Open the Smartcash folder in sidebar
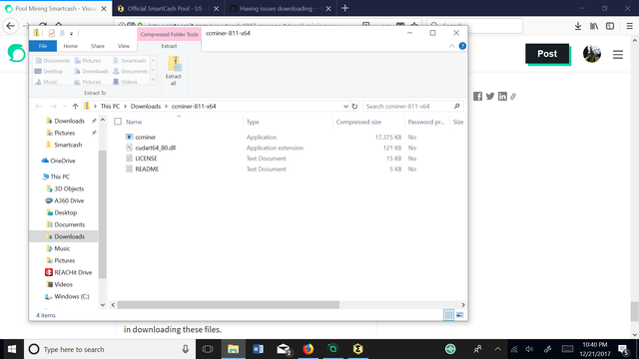This screenshot has height=359, width=639. pos(68,145)
